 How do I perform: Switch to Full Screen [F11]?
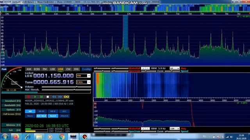click(x=11, y=114)
